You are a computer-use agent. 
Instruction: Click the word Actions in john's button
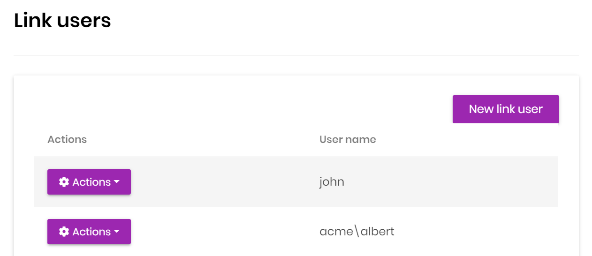coord(91,182)
